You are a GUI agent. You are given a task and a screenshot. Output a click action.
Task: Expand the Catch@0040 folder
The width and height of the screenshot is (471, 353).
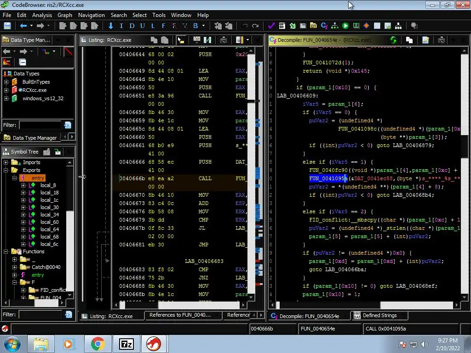tap(14, 267)
